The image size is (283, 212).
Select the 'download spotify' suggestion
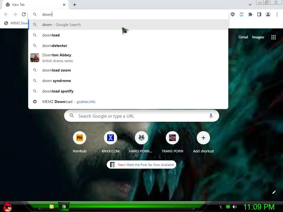[x=128, y=91]
